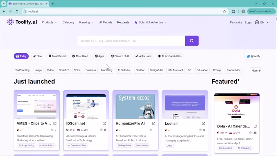Click the forward navigation arrow
Viewport: 277px width, 156px height.
(x=10, y=11)
